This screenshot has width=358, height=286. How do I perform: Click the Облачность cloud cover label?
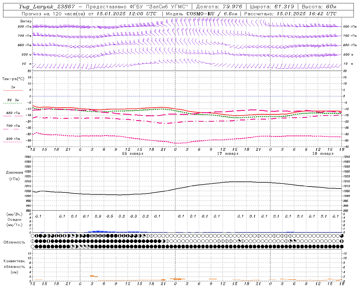14,242
